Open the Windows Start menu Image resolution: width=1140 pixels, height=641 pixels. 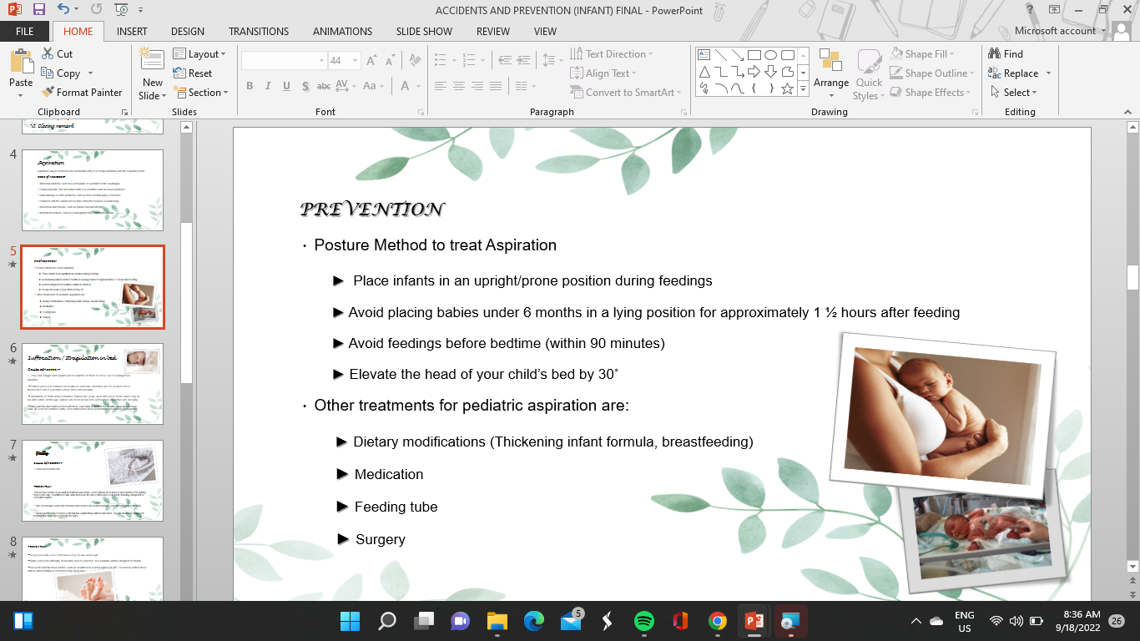point(350,621)
